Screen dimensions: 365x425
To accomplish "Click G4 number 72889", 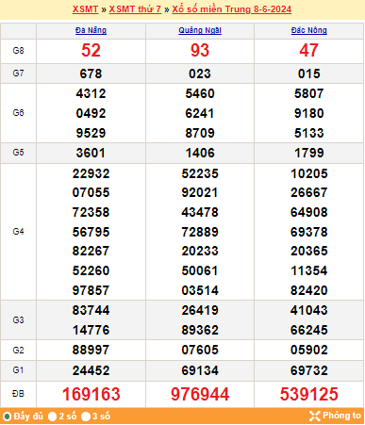I will (x=200, y=232).
